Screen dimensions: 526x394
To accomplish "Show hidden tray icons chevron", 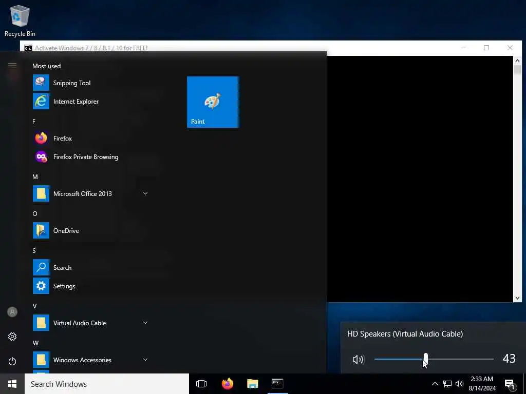I will pyautogui.click(x=435, y=384).
